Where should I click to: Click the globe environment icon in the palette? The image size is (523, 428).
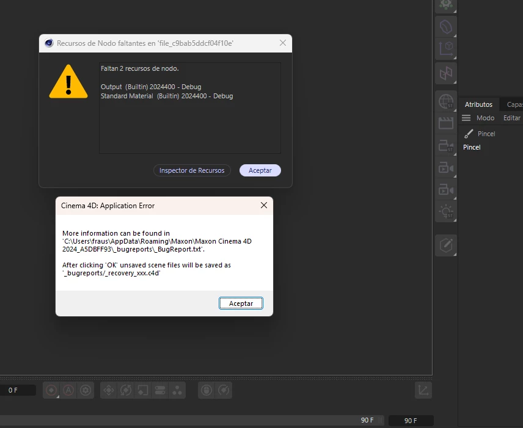tap(446, 101)
